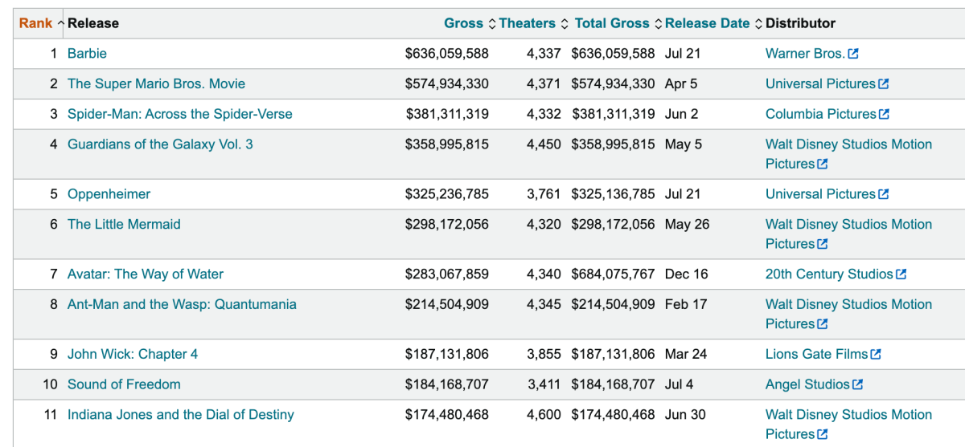This screenshot has width=965, height=447.
Task: Sort table by Rank column header
Action: pyautogui.click(x=36, y=23)
